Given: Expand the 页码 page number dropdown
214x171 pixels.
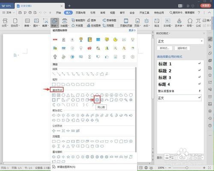Looking at the screenshot, I should [137, 23].
